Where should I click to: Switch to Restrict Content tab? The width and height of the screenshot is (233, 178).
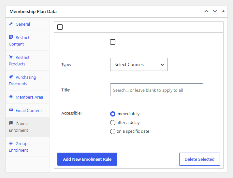[x=27, y=41]
